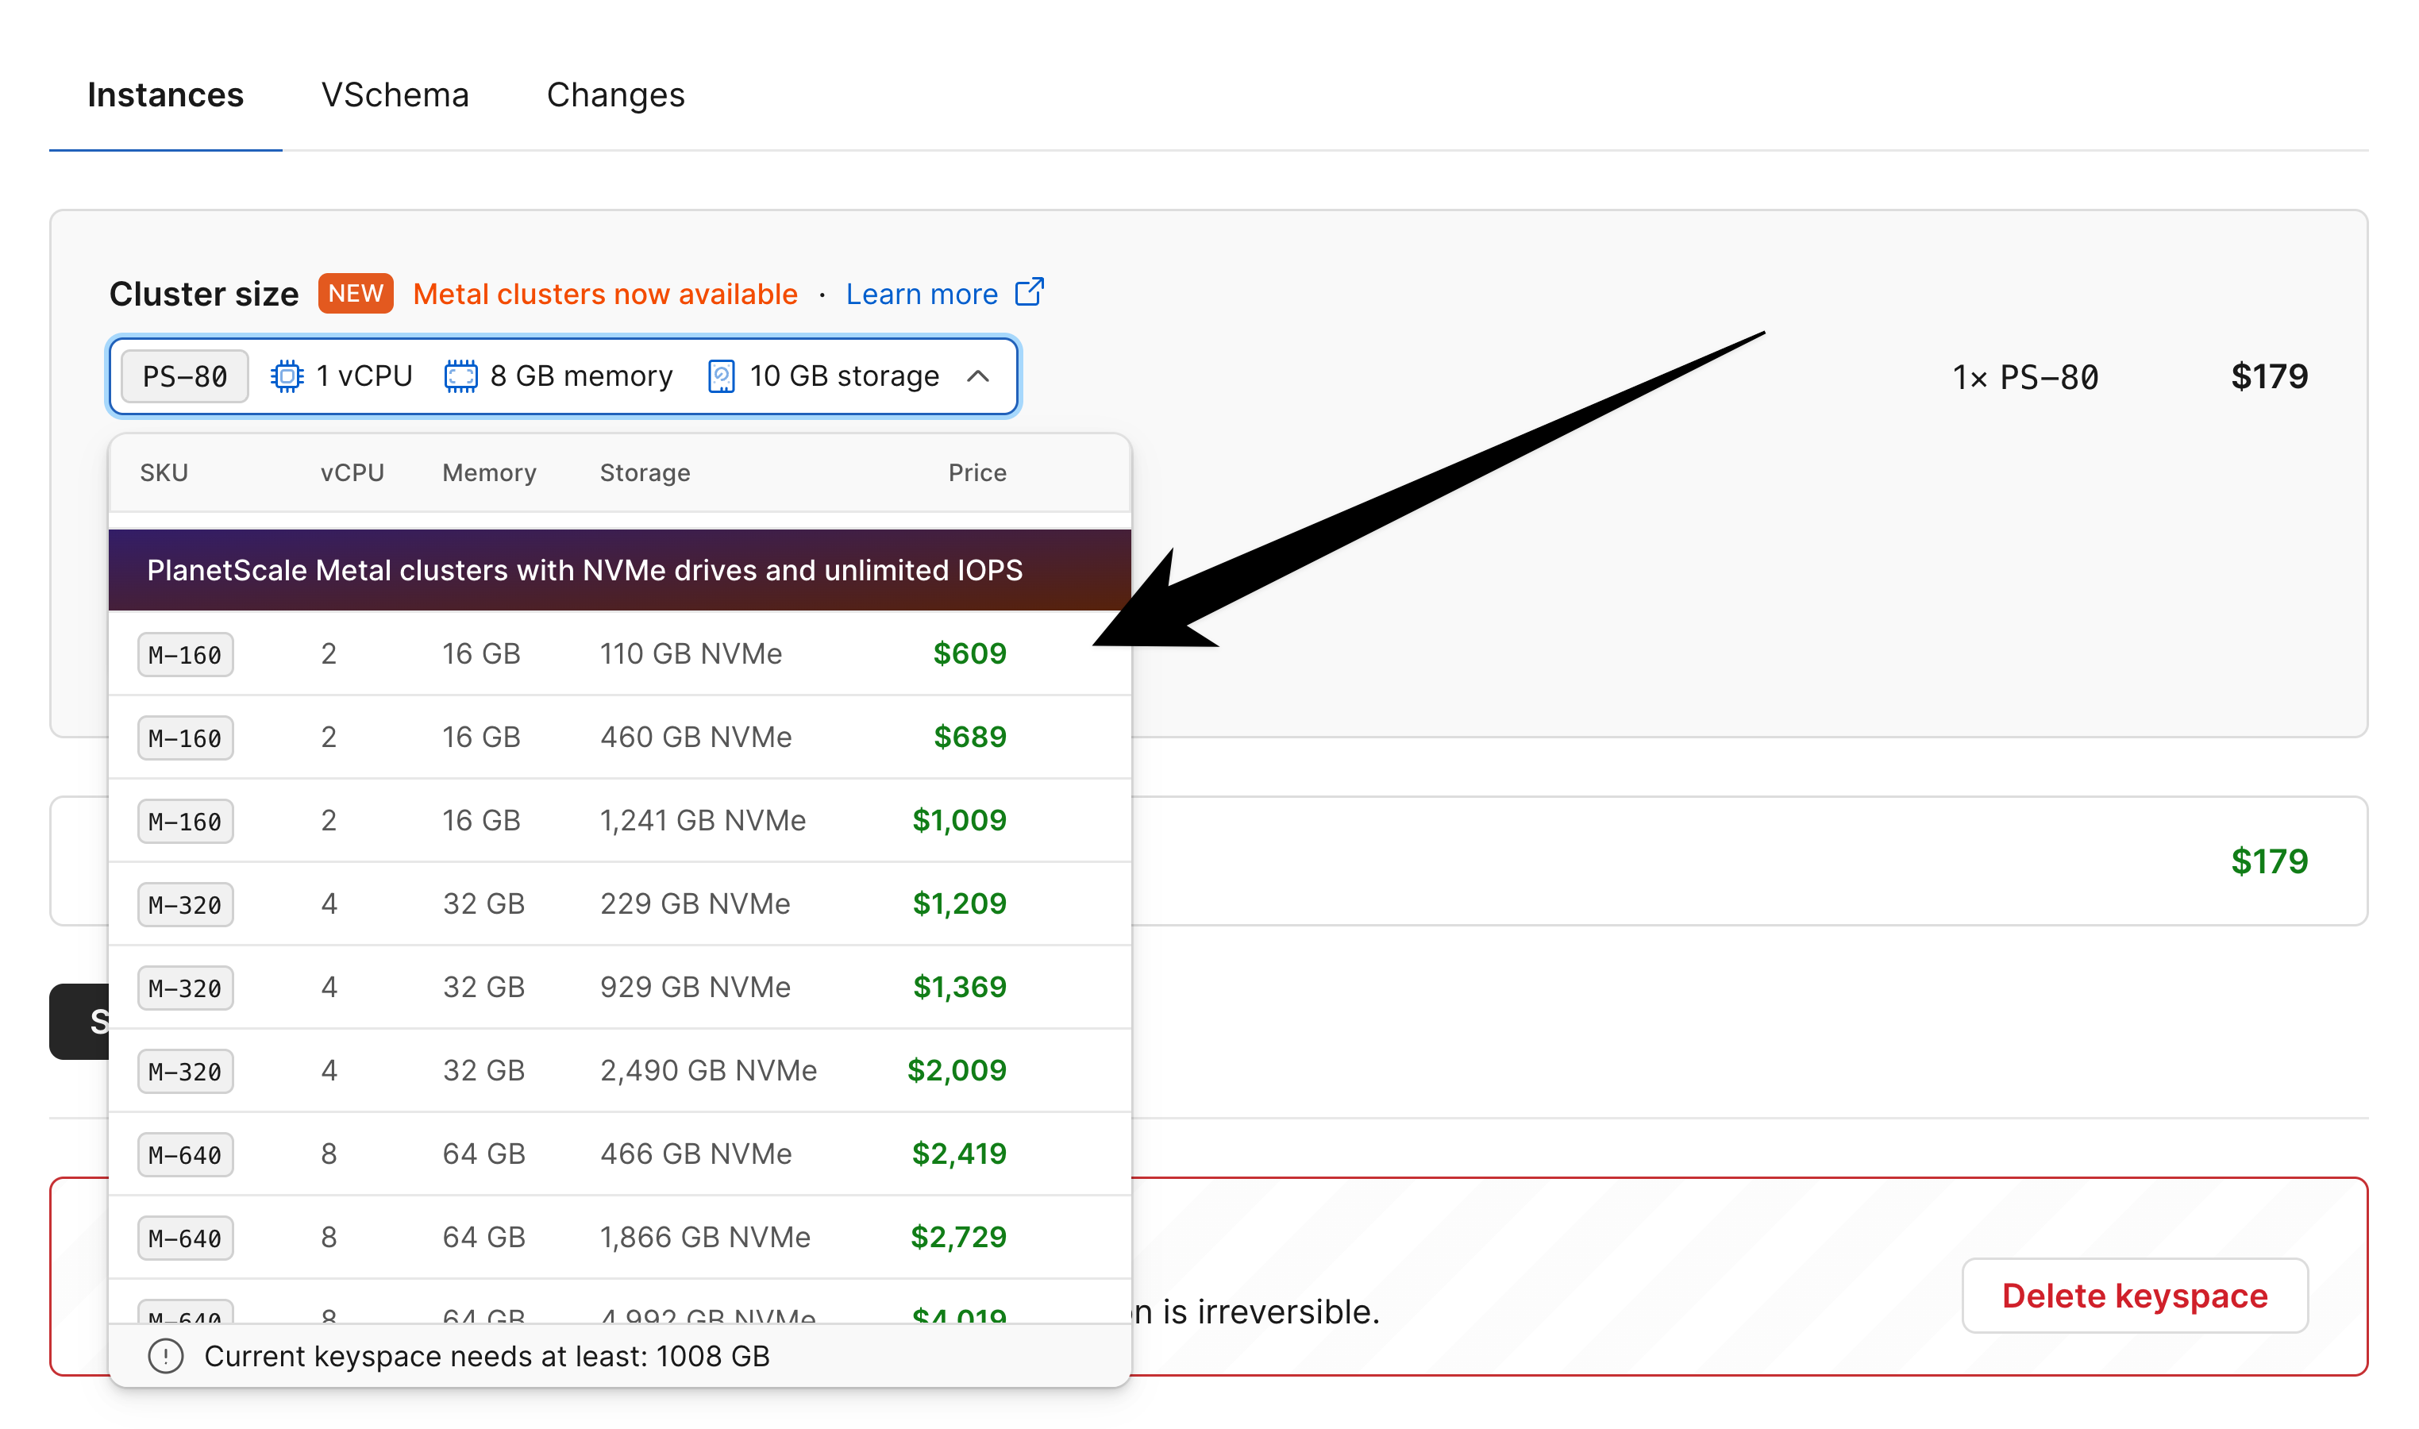Screen dimensions: 2419x1429
Task: Collapse the cluster size dropdown chevron
Action: (977, 376)
